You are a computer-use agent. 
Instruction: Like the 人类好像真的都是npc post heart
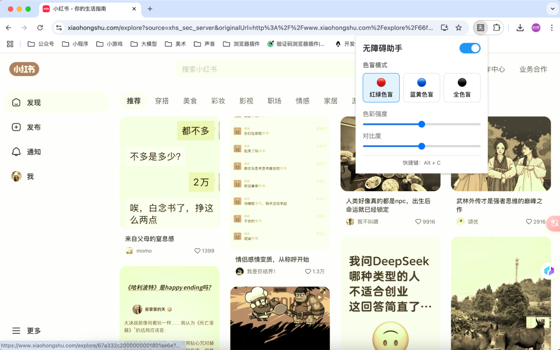tap(418, 222)
